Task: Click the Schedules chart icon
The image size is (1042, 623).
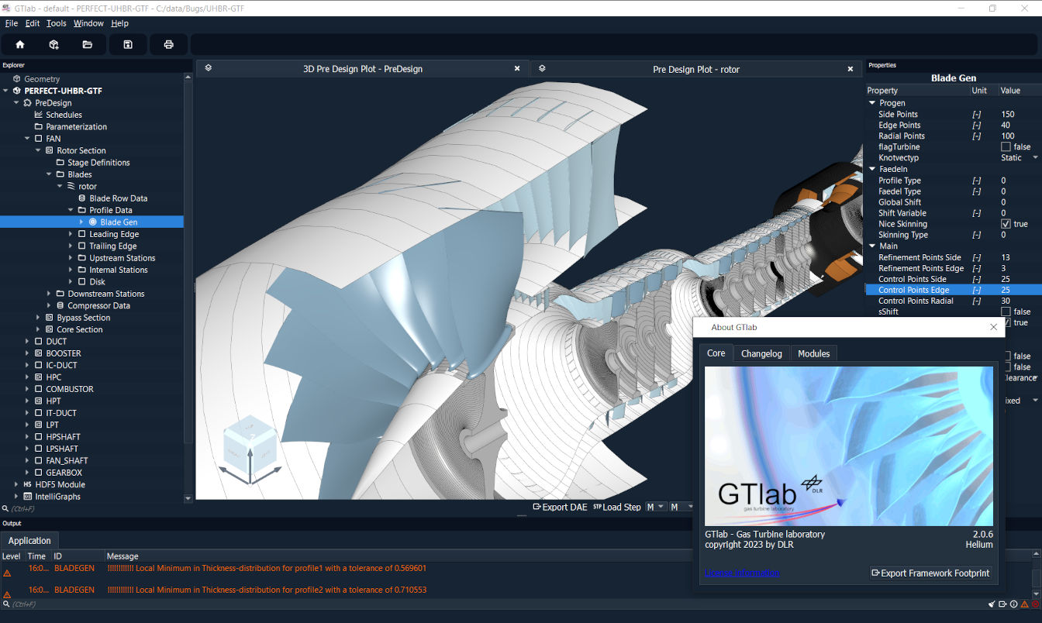Action: pyautogui.click(x=39, y=115)
